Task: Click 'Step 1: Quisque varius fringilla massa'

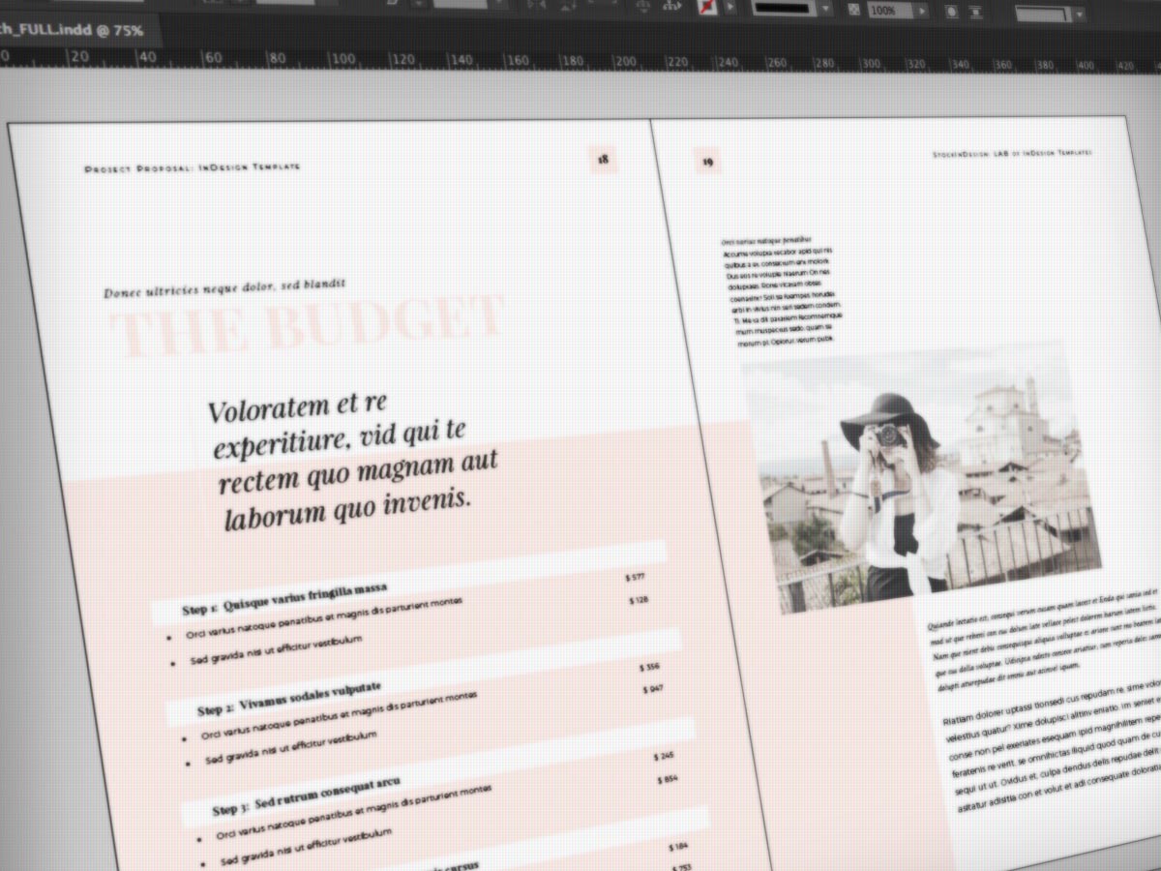Action: (285, 599)
